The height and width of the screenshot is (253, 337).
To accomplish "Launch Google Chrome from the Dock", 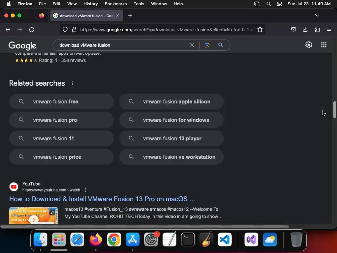I will click(114, 239).
